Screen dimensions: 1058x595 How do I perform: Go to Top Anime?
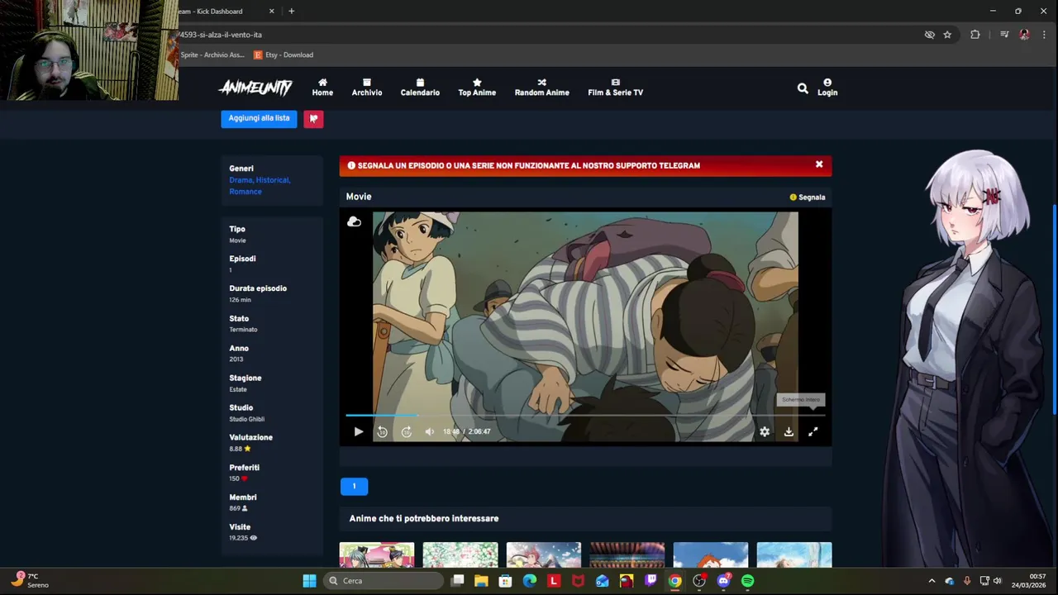click(477, 88)
